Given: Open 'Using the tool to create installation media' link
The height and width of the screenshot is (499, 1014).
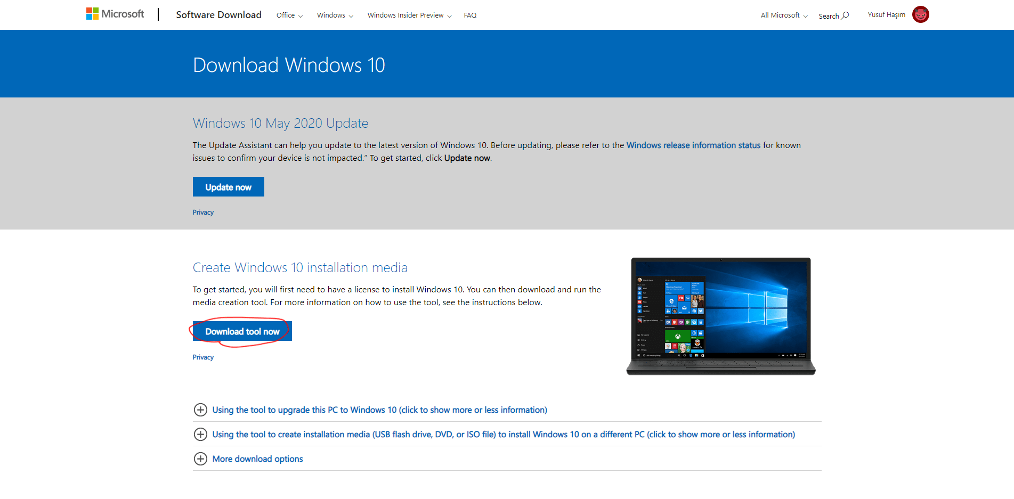Looking at the screenshot, I should point(504,435).
